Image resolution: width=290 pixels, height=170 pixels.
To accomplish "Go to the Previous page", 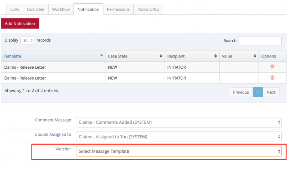I will 241,92.
